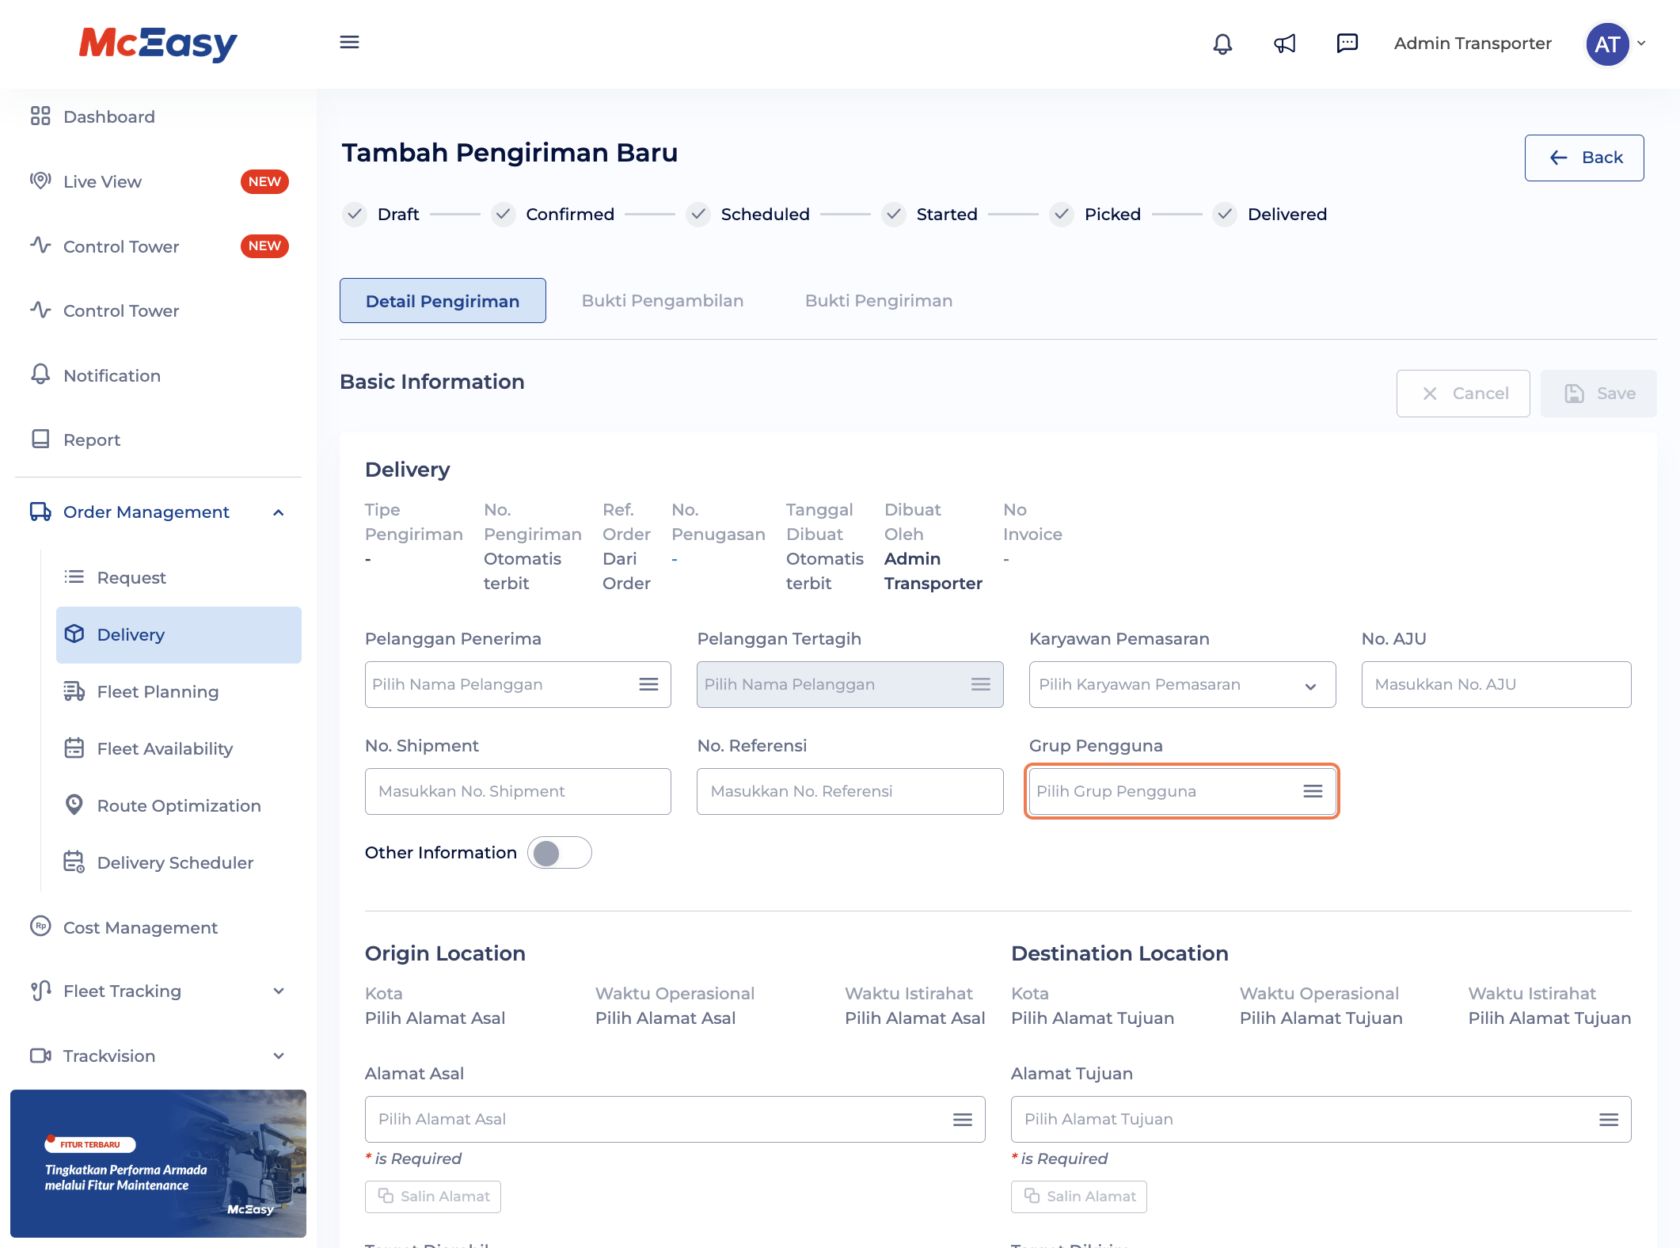Click the Draft status checkmark
Image resolution: width=1680 pixels, height=1248 pixels.
tap(355, 214)
